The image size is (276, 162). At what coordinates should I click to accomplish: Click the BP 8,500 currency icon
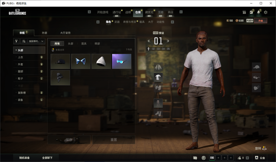pos(237,21)
